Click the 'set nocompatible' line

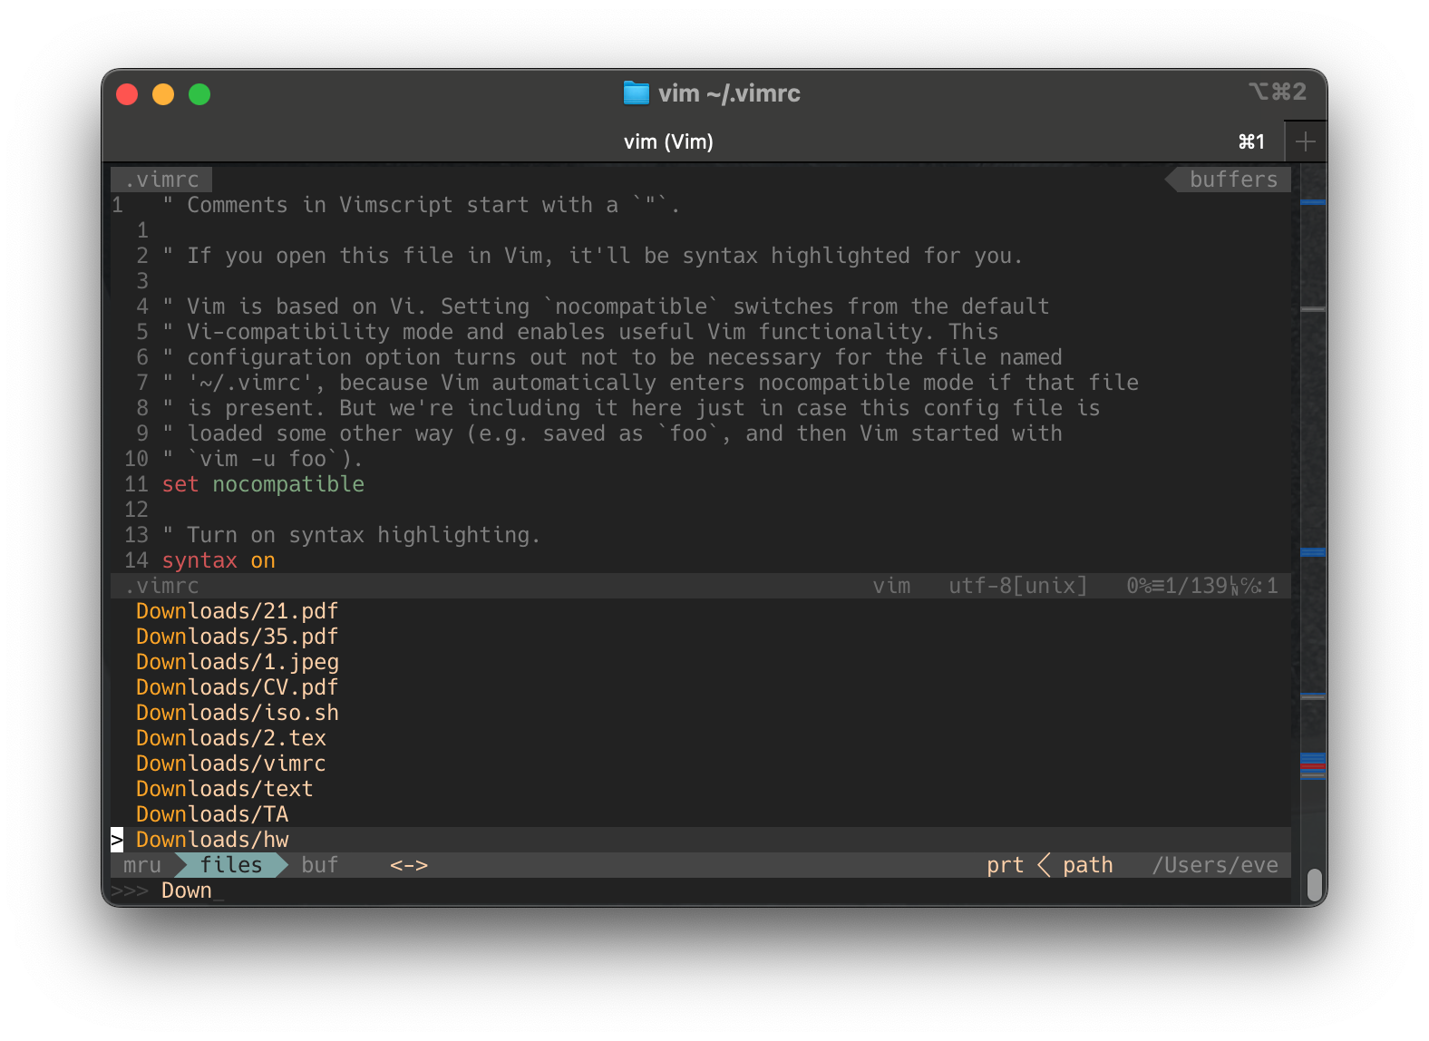[x=263, y=484]
